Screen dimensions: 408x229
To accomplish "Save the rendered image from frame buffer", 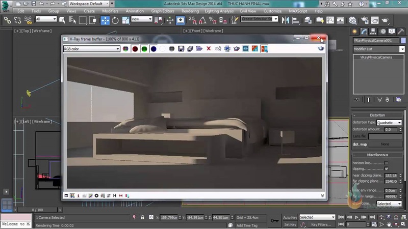I will [180, 49].
